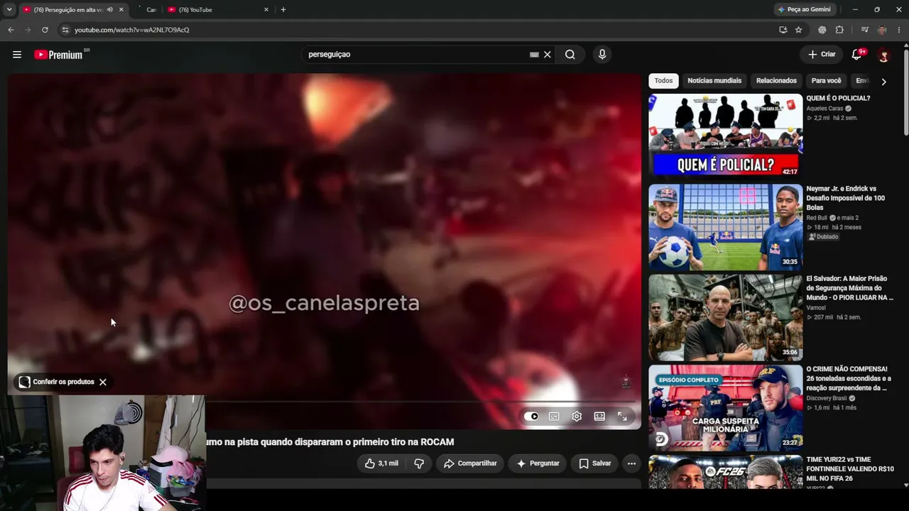Open the QUEM É O POLICIAL? video title
The image size is (909, 511).
[838, 99]
